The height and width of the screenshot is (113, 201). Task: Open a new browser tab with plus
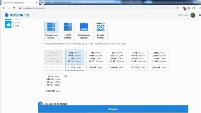pyautogui.click(x=43, y=3)
